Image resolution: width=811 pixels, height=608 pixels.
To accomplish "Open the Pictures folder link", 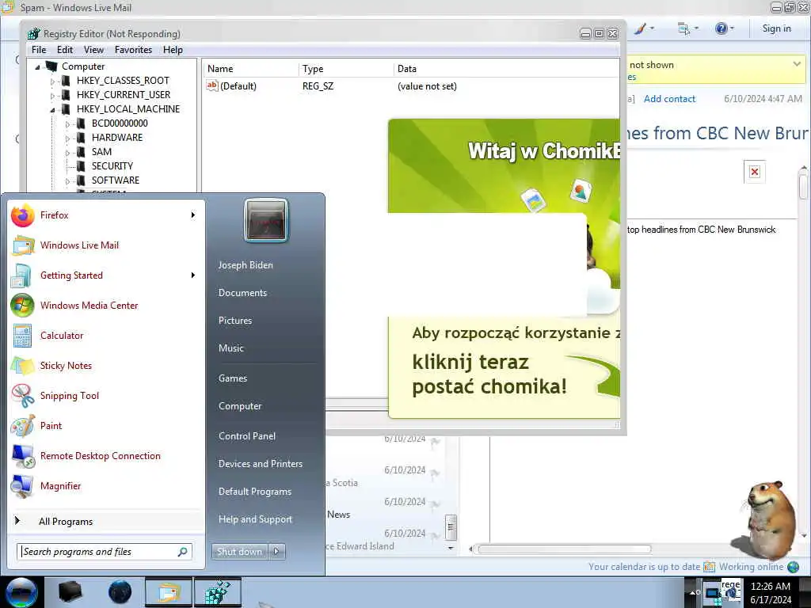I will 234,321.
